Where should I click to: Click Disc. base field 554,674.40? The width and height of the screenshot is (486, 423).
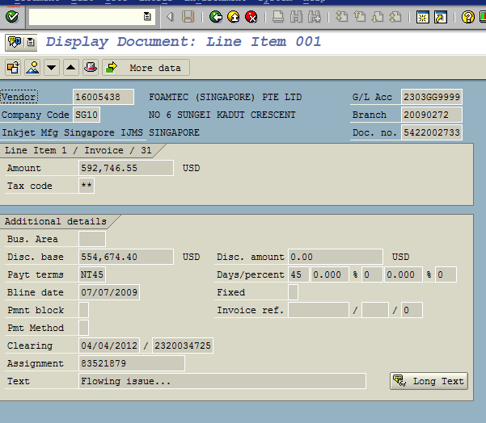[x=126, y=257]
